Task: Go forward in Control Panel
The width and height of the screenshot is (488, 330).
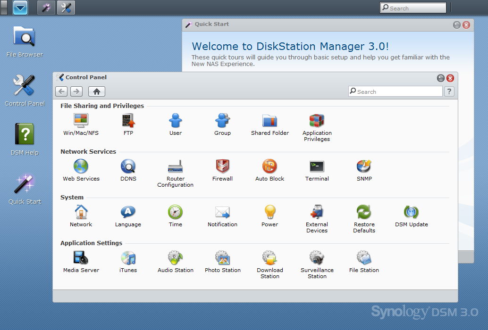Action: (x=76, y=91)
